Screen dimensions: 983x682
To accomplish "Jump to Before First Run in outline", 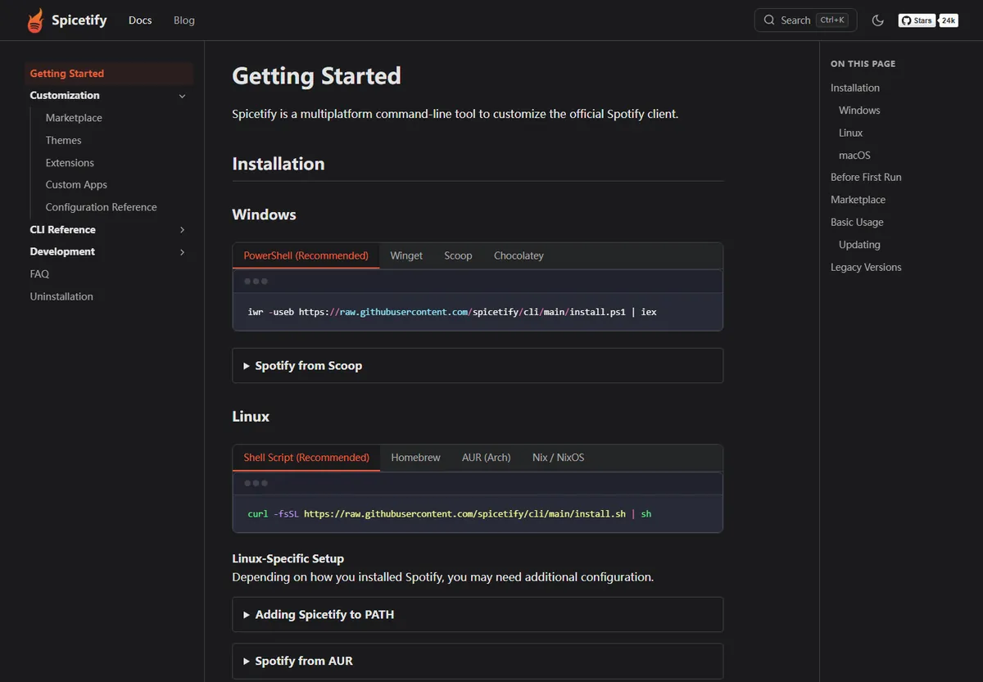I will (x=866, y=178).
